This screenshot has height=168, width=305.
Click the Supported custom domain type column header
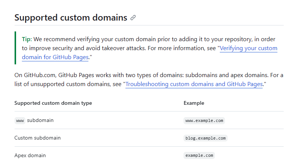point(53,103)
